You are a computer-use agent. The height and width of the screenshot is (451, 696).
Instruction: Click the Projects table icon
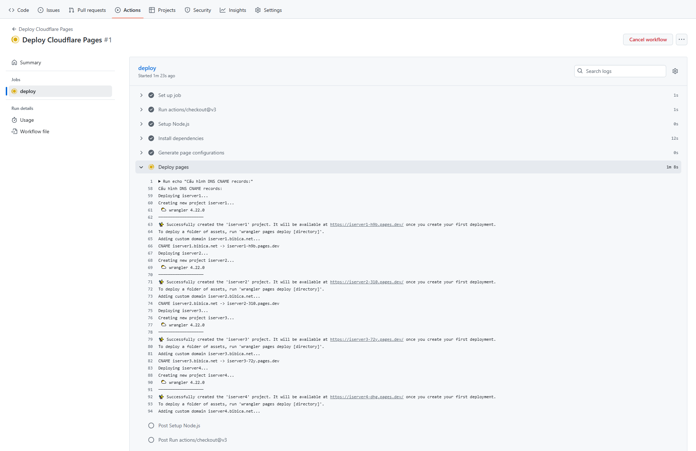(x=152, y=10)
